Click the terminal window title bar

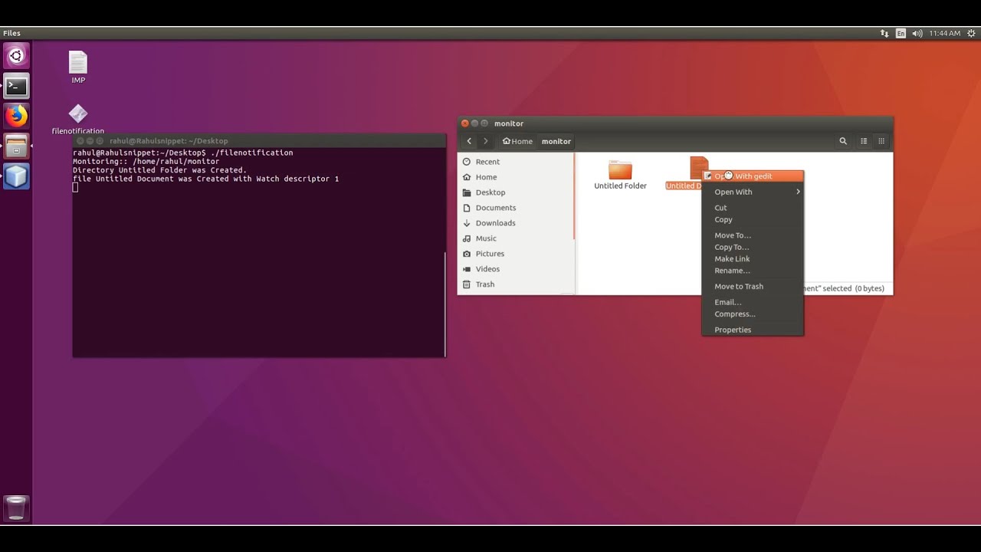(259, 141)
